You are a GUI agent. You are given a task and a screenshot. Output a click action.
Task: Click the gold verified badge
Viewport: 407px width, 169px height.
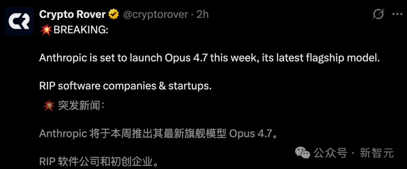point(113,15)
